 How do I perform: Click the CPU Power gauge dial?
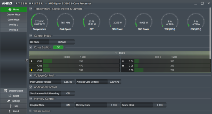(x=117, y=20)
